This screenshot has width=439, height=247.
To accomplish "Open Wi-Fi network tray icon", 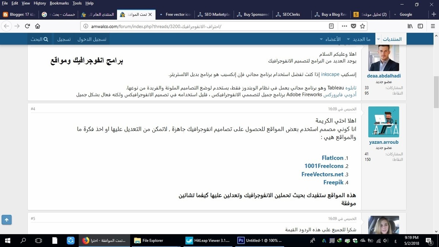I will [379, 240].
